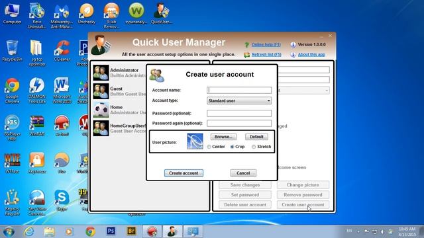
Task: Open the QuickUser desktop shortcut
Action: (x=161, y=13)
